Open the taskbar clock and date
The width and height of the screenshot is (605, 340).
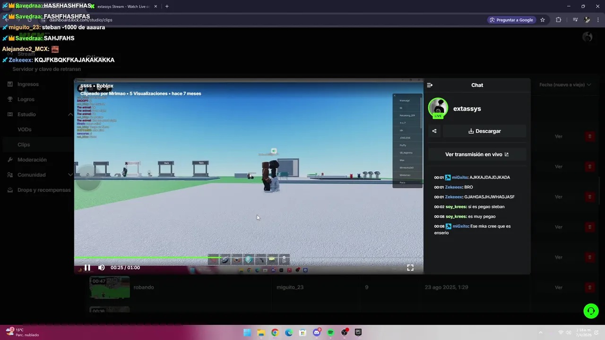584,332
